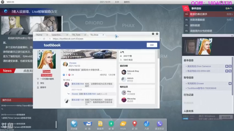234x131 pixels.
Task: Click the shield icon beside 常用昵称:Elsieee
Action: (230, 84)
